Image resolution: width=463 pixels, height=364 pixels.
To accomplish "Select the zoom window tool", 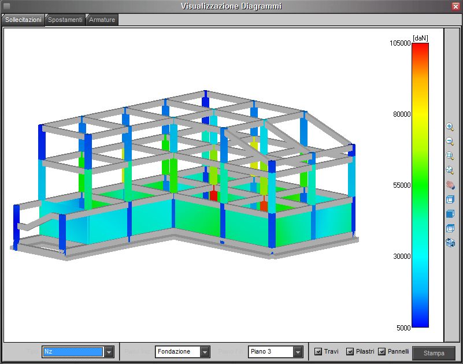I will click(x=450, y=156).
